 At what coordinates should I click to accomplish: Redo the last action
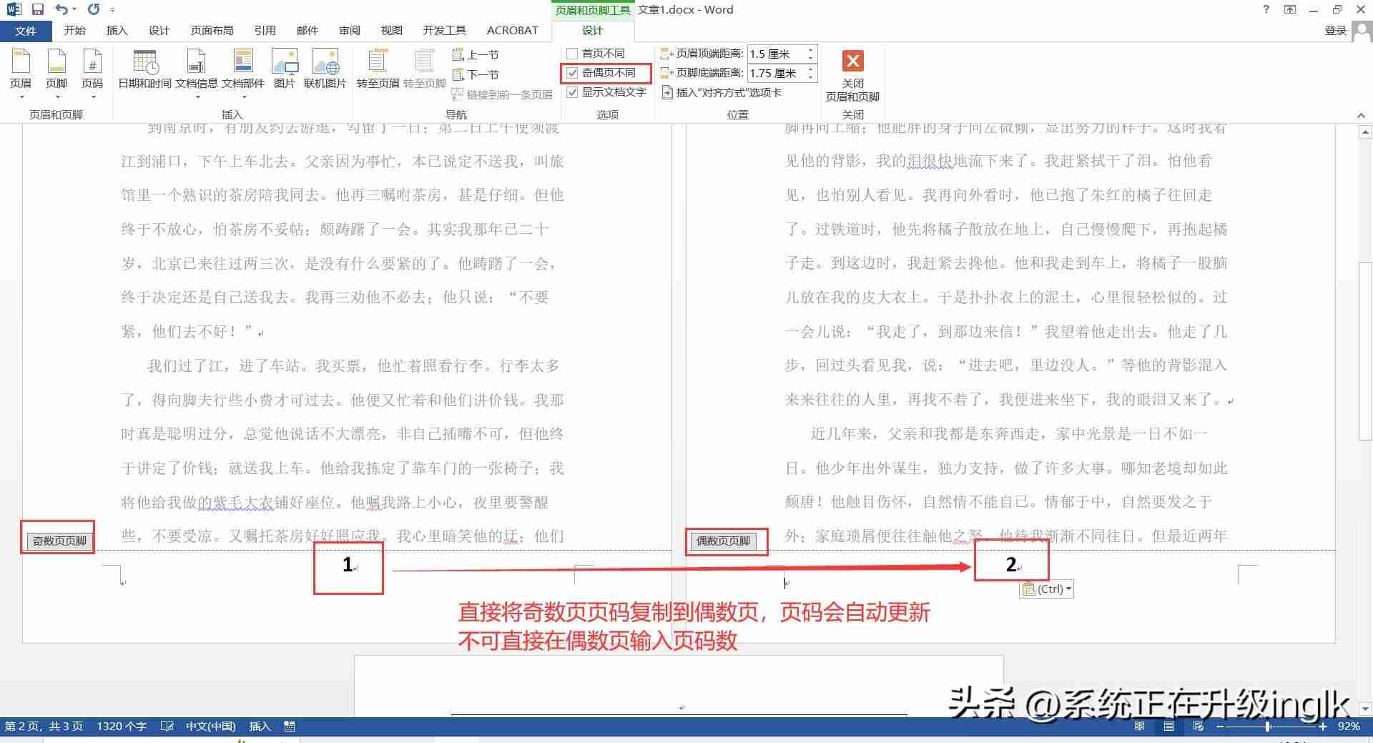[x=94, y=9]
